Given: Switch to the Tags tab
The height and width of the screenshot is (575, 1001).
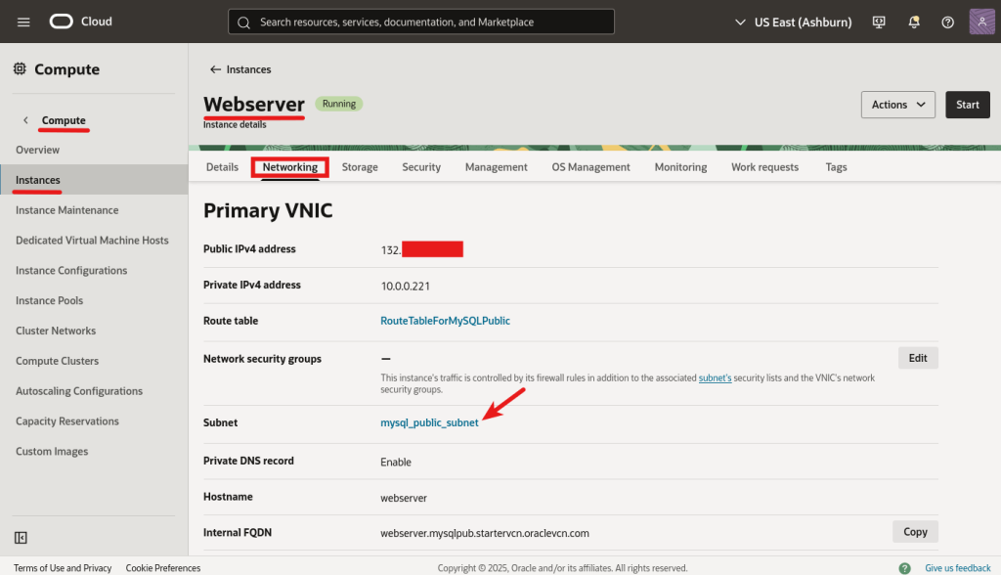Looking at the screenshot, I should click(x=836, y=167).
